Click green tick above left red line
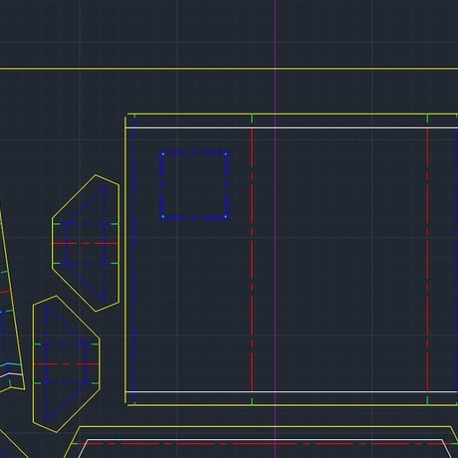The height and width of the screenshot is (458, 458). pos(252,118)
